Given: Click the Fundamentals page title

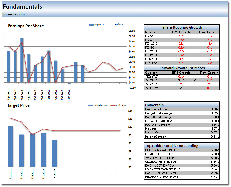Looking at the screenshot, I should pos(22,7).
